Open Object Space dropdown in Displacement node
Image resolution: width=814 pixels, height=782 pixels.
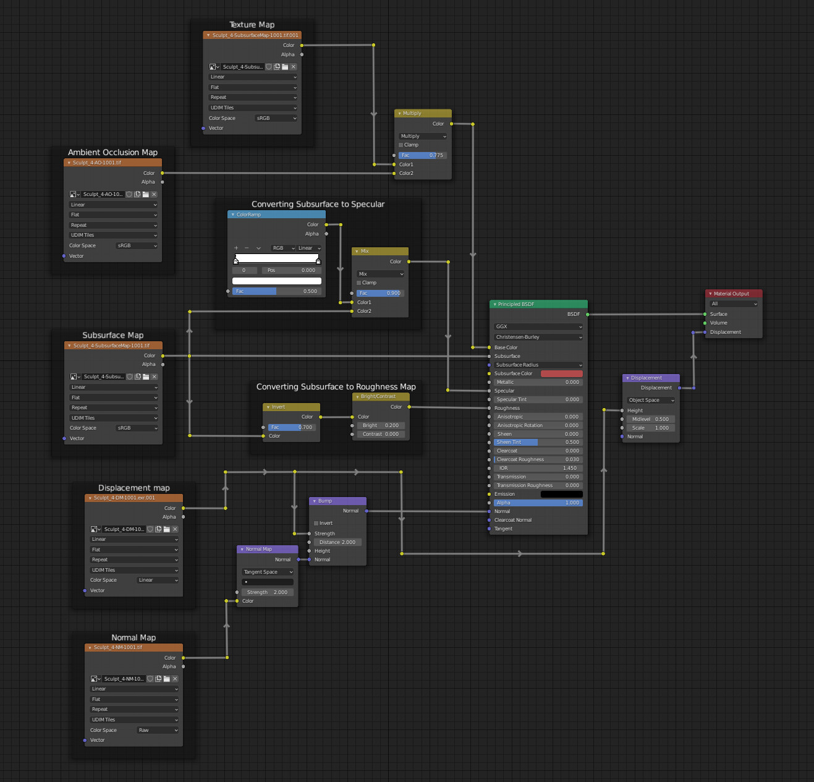[651, 400]
